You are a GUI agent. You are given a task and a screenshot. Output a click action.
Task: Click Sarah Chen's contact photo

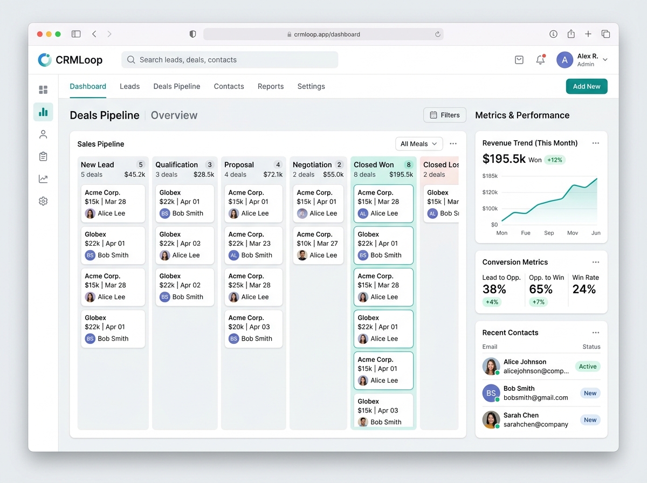(491, 420)
